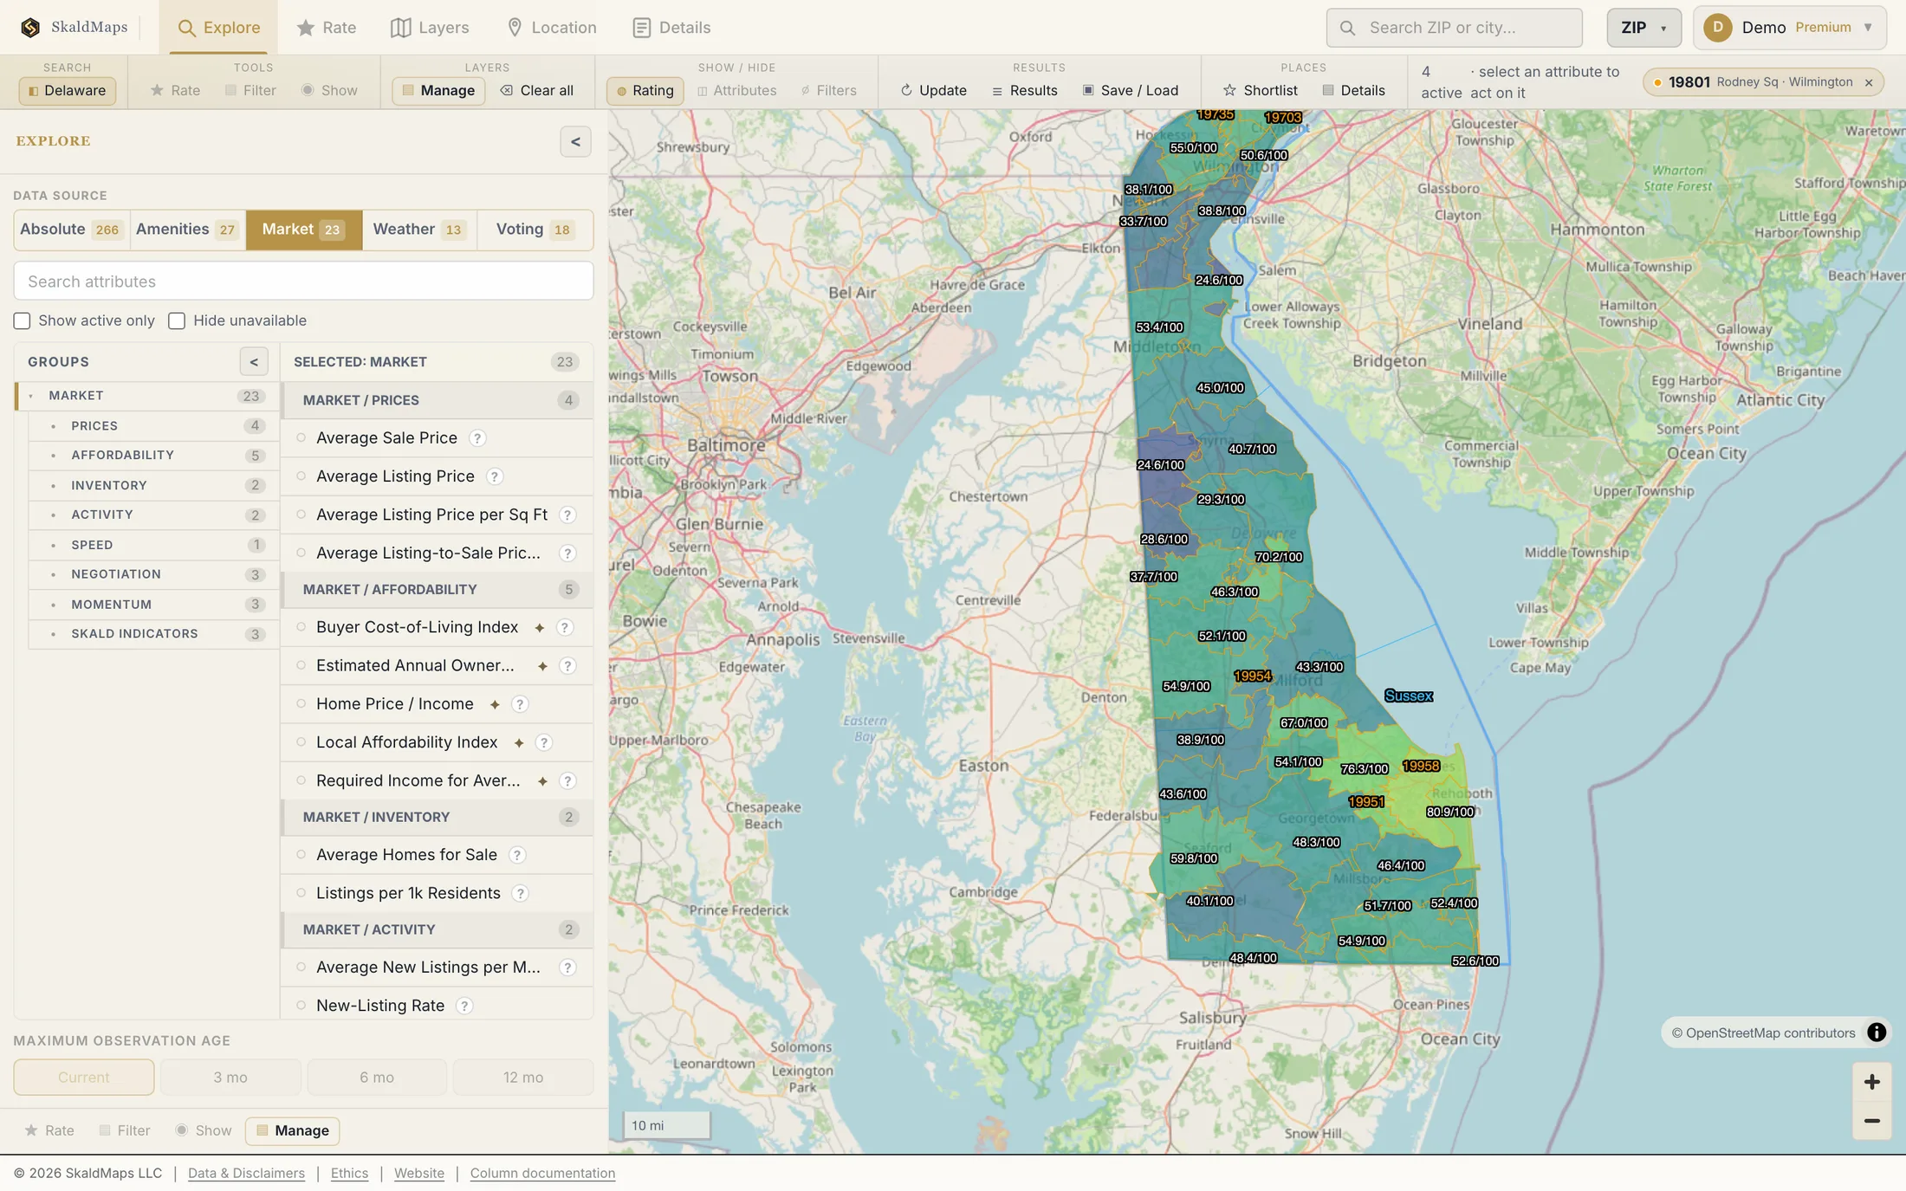
Task: Open help for Listings per 1k Residents
Action: click(x=521, y=893)
